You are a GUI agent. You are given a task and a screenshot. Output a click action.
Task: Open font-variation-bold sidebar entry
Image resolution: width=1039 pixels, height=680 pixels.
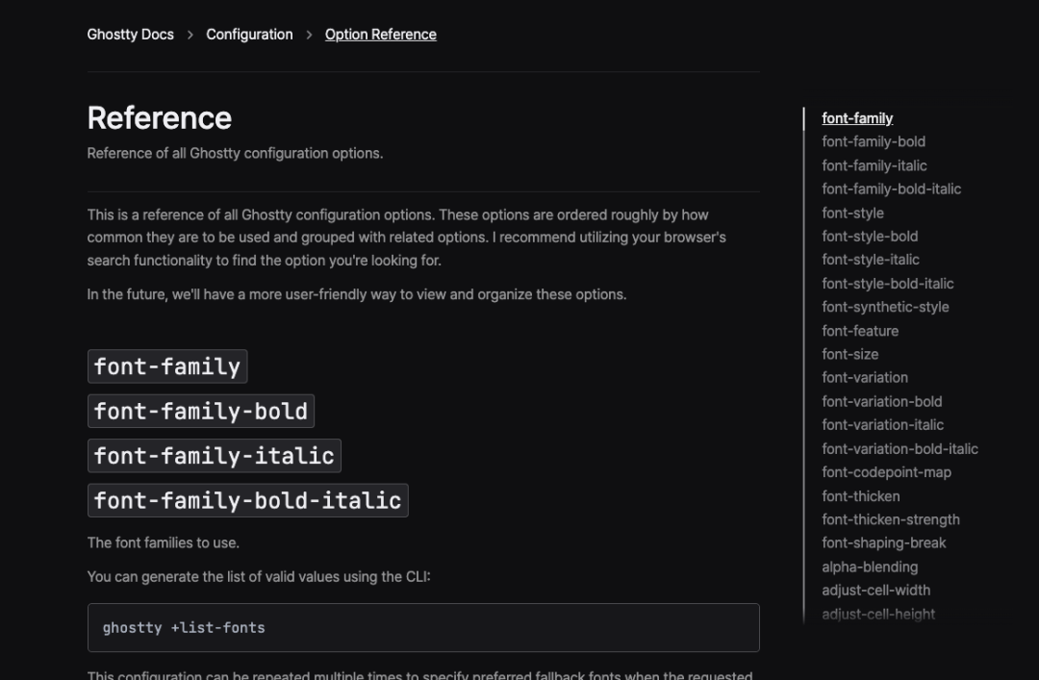(x=882, y=402)
